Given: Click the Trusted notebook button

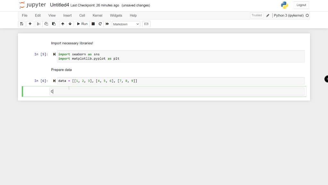Looking at the screenshot, I should (257, 15).
